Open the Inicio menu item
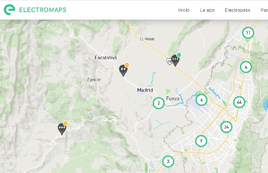268x173 pixels. [183, 10]
